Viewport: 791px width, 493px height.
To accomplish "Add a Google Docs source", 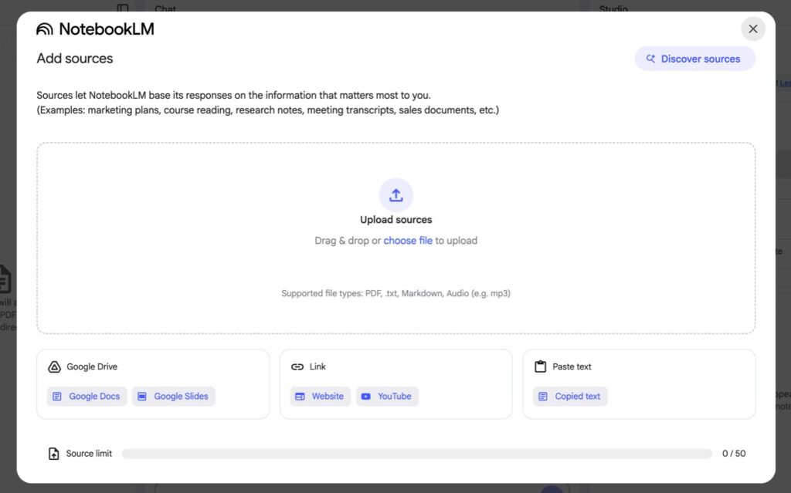I will tap(87, 397).
